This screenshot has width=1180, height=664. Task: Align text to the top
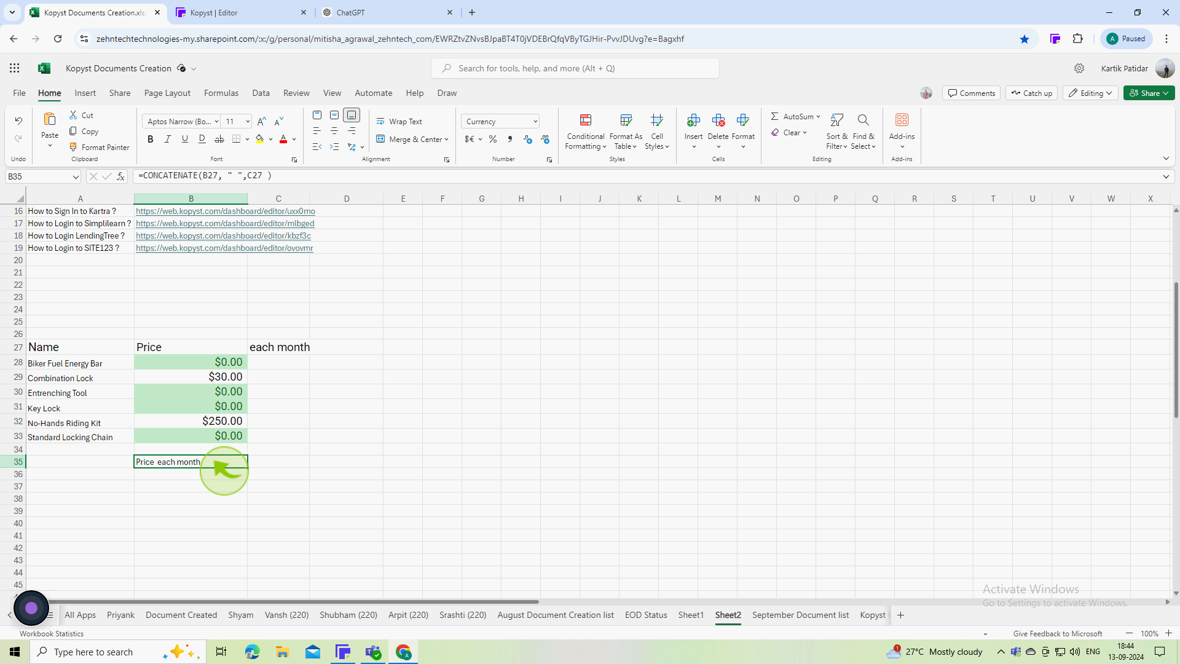tap(317, 116)
